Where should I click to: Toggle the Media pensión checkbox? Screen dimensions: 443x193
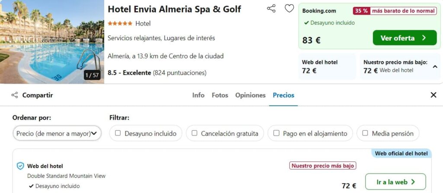point(365,133)
